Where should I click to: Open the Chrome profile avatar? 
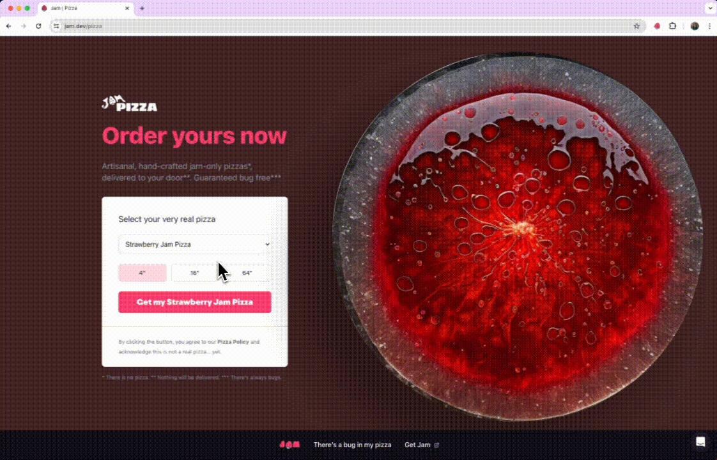click(695, 26)
